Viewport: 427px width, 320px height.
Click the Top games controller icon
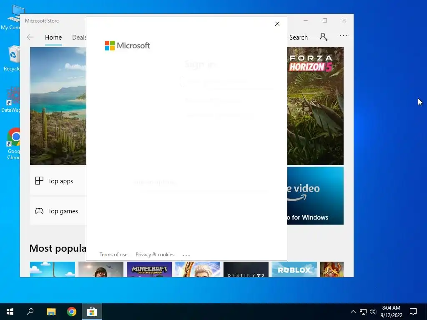tap(39, 211)
